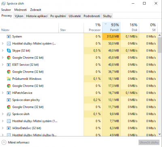
Task: Click the Ukončit úlohu button
Action: [149, 143]
